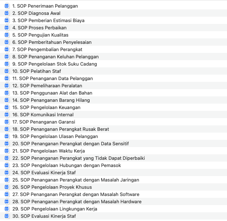Click file name 16. SOP Komunikasi Internal
The height and width of the screenshot is (221, 227).
(x=43, y=114)
